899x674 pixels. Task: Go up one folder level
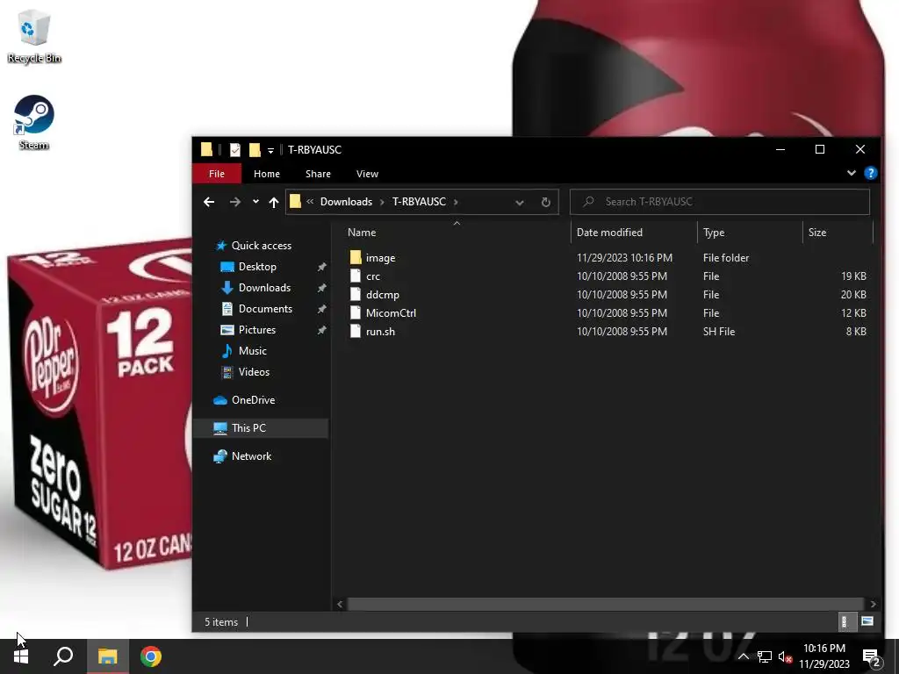pos(274,202)
